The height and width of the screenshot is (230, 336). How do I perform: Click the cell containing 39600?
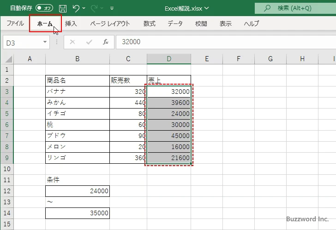coord(169,103)
